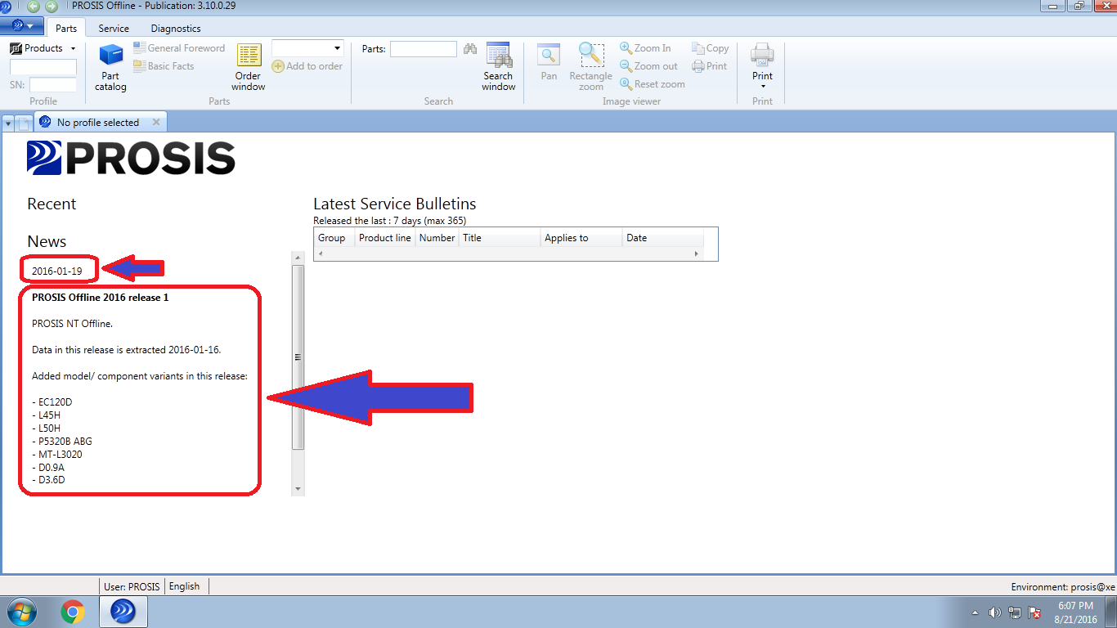Viewport: 1117px width, 628px height.
Task: Open the Windows Start menu
Action: coord(21,612)
